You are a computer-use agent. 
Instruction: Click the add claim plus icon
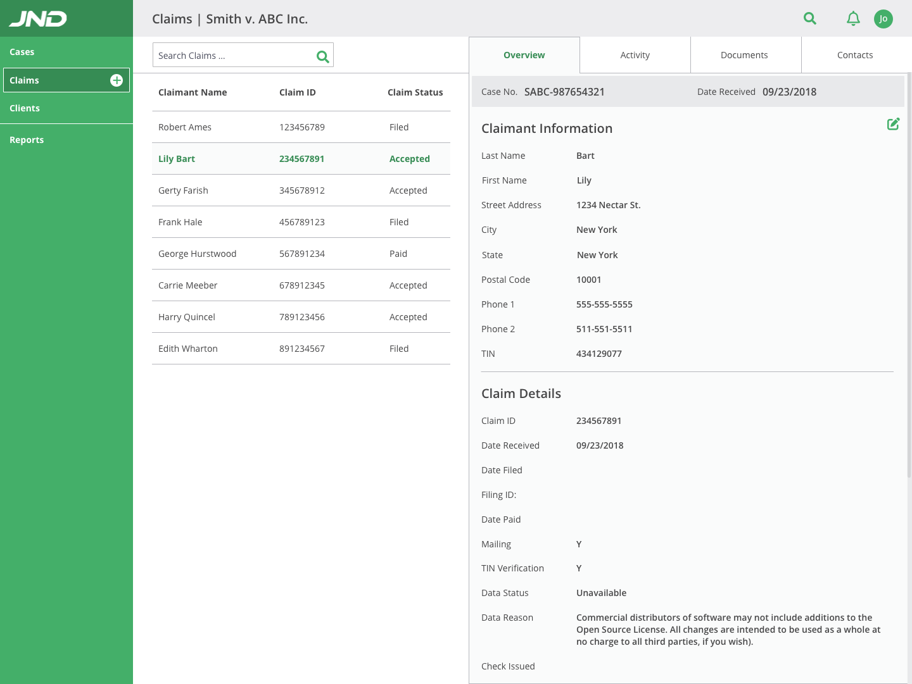click(117, 80)
